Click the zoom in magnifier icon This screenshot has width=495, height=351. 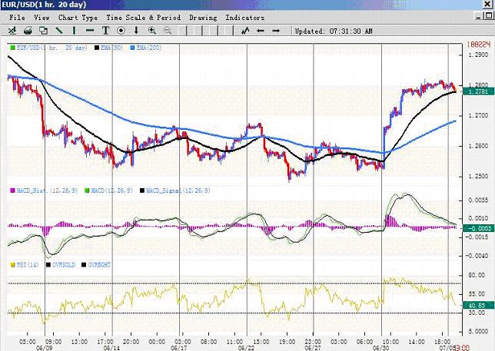coord(152,31)
